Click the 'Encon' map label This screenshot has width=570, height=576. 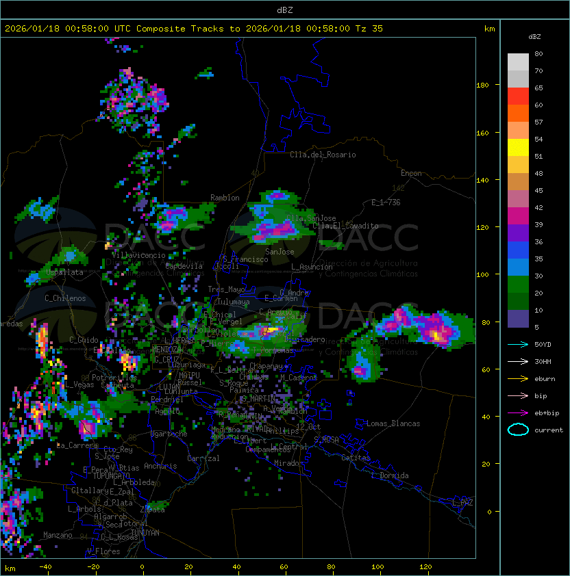pos(411,173)
